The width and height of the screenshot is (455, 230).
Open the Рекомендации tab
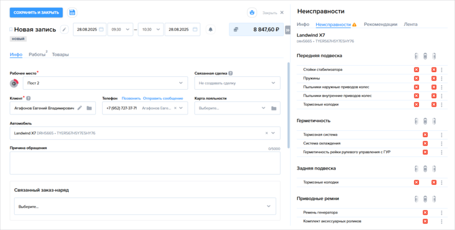(380, 24)
